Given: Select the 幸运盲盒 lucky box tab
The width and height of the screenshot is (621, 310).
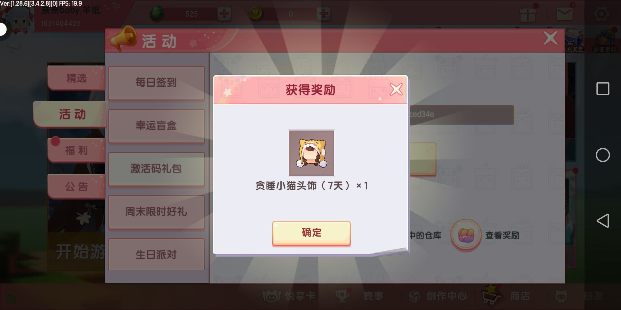Looking at the screenshot, I should (156, 126).
